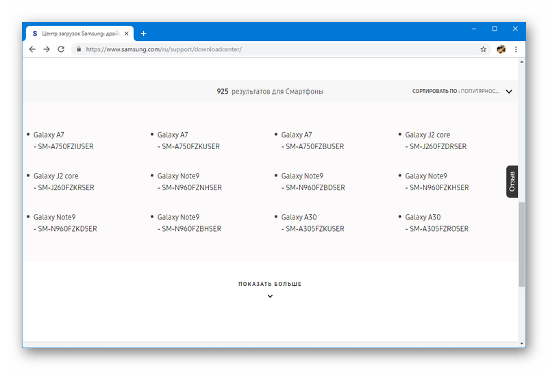Screen dimensions: 548x370
Task: View site info via the padlock icon
Action: 79,49
